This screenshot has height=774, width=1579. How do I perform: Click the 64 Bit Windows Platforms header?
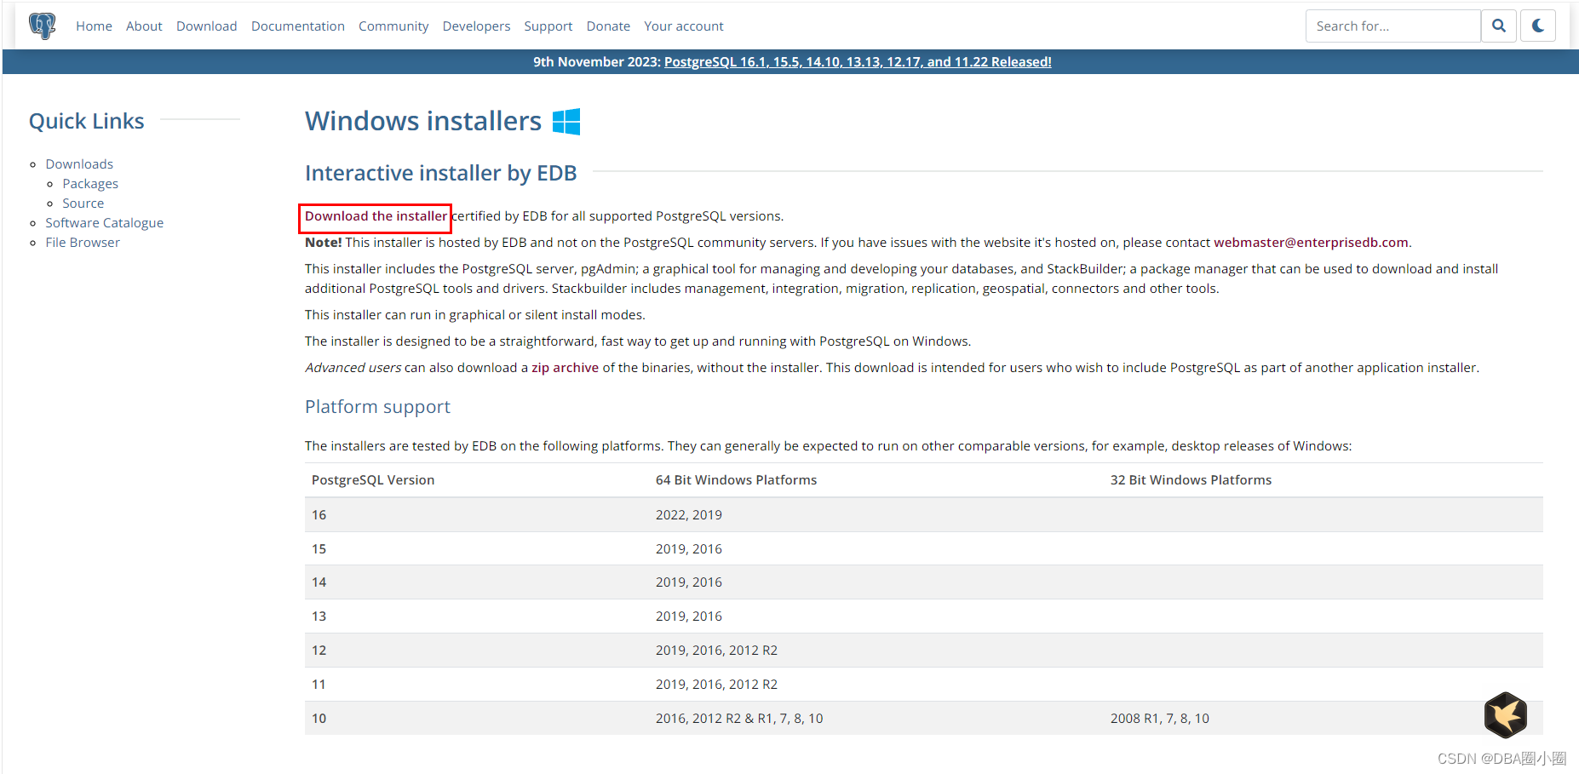736,480
